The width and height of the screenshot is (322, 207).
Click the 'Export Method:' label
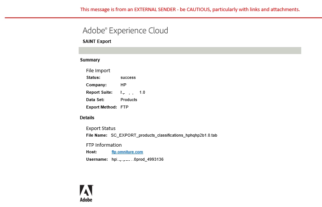coord(101,107)
